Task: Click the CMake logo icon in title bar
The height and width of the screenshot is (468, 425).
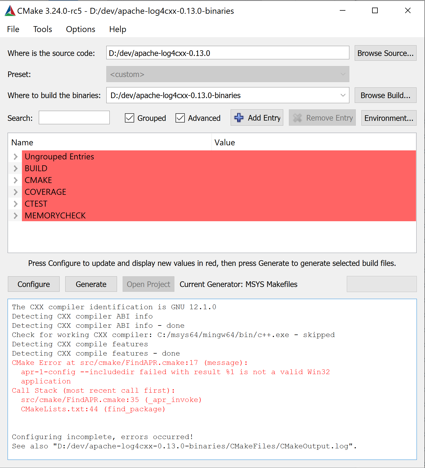Action: point(10,11)
